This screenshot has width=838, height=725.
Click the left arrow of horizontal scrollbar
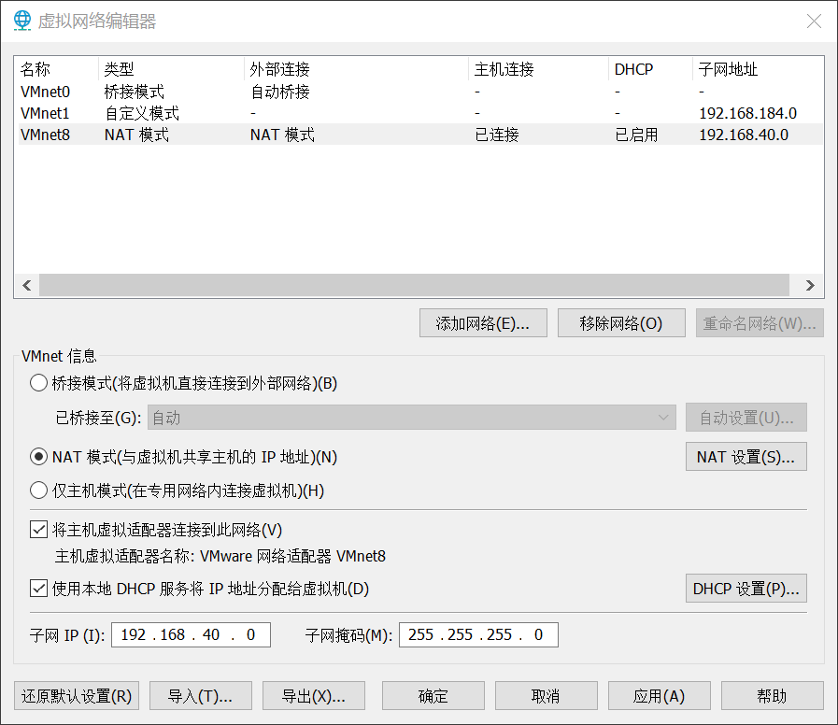[x=27, y=286]
